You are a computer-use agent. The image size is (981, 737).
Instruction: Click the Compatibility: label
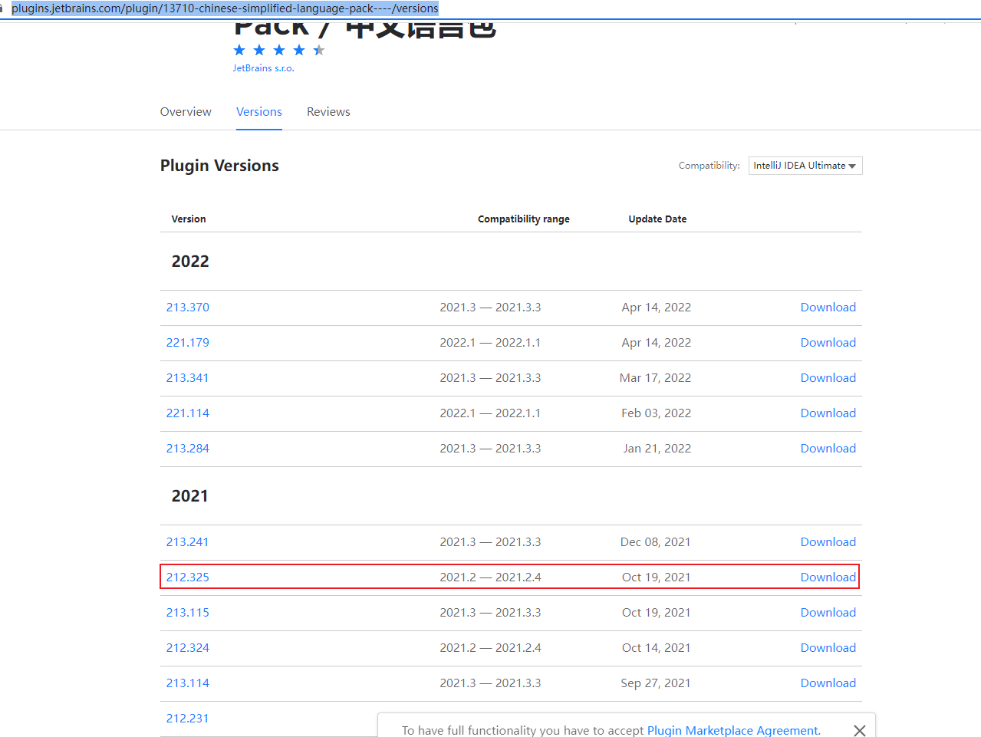tap(709, 166)
